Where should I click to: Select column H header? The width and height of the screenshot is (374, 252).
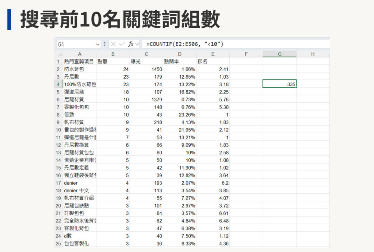pyautogui.click(x=313, y=54)
